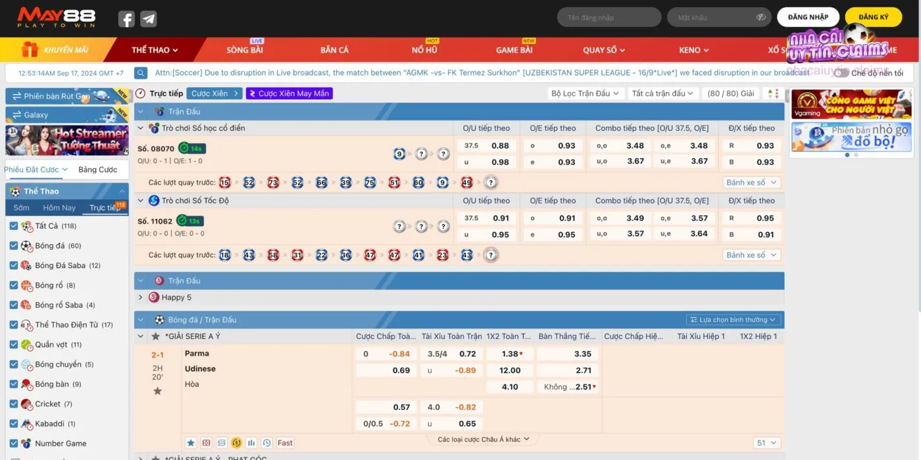
Task: Open the THỂ THAO menu
Action: 155,50
